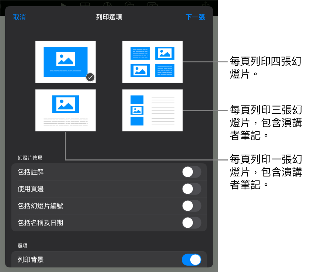Disable the 列印背景 switch
Image resolution: width=317 pixels, height=272 pixels.
[191, 260]
